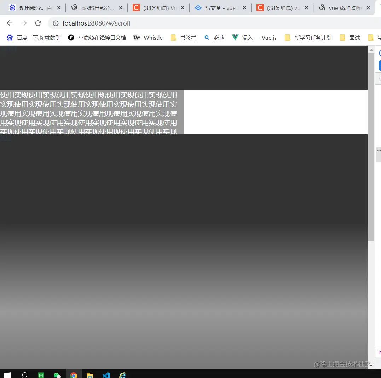The height and width of the screenshot is (378, 381).
Task: Open Internet Explorer from the taskbar
Action: tap(122, 375)
